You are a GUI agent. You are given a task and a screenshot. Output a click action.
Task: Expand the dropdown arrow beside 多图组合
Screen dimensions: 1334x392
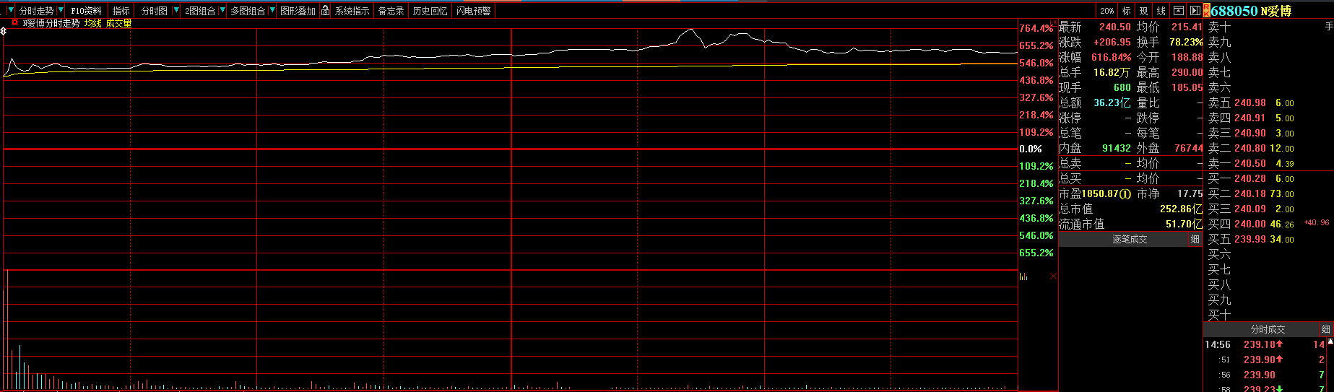click(272, 11)
